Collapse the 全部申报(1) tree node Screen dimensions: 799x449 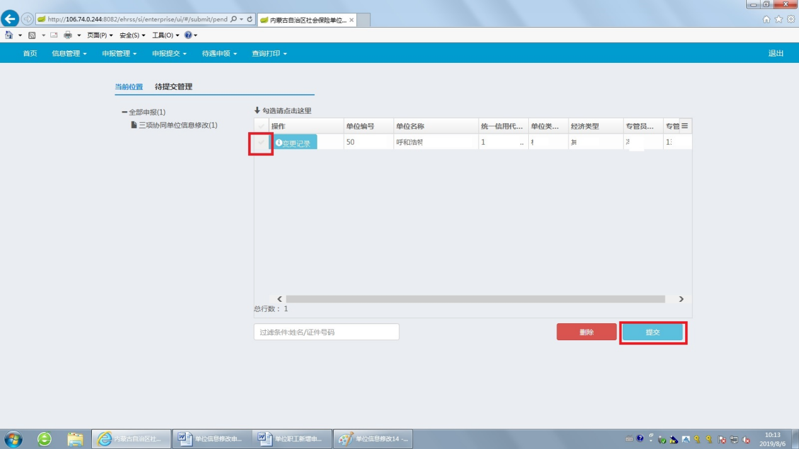125,112
